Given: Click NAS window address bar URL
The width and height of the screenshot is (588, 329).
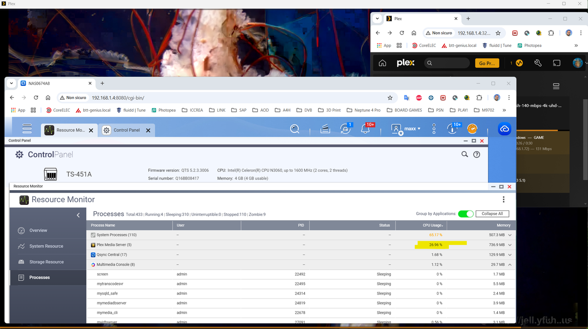Looking at the screenshot, I should [x=118, y=98].
